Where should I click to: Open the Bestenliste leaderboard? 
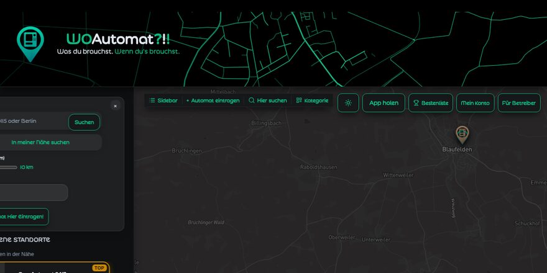coord(431,103)
